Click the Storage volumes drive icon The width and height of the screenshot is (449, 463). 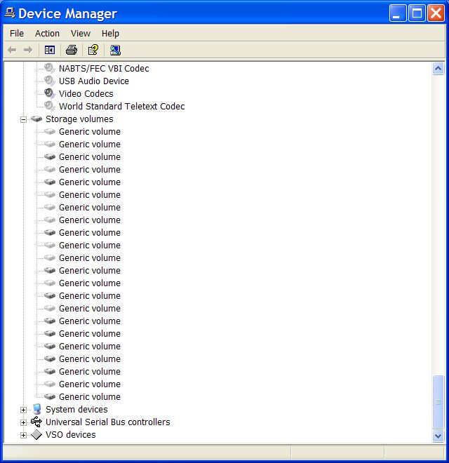(36, 119)
